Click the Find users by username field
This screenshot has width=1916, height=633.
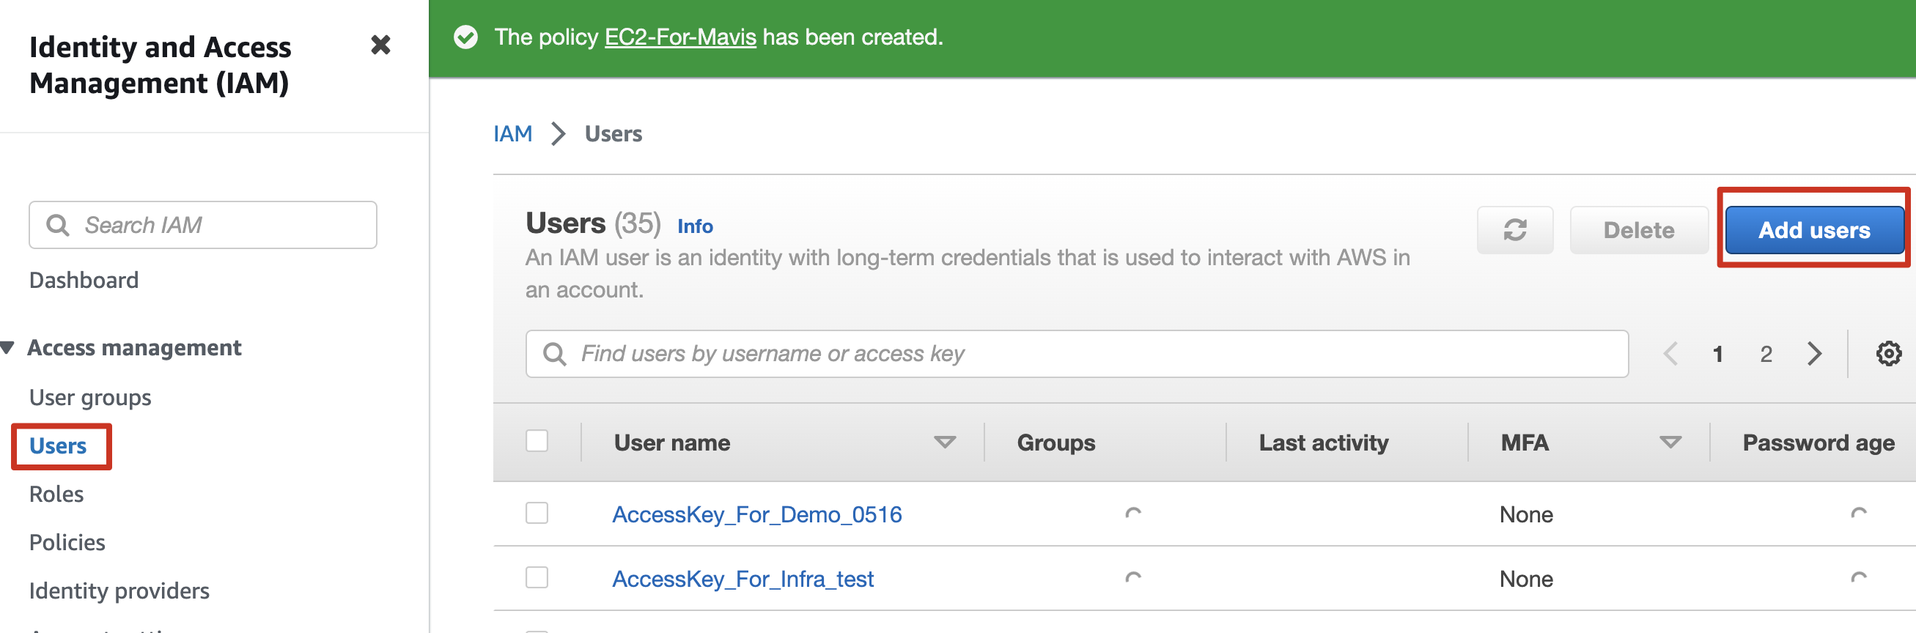[x=1077, y=353]
